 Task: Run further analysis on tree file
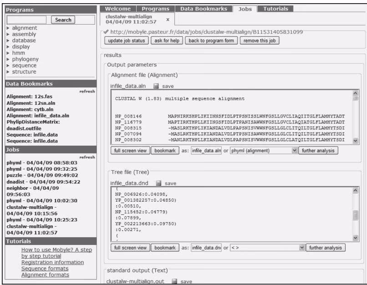coord(326,248)
